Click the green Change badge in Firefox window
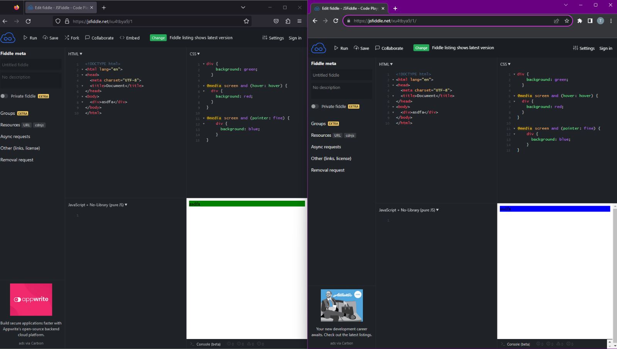Image resolution: width=617 pixels, height=349 pixels. coord(158,38)
